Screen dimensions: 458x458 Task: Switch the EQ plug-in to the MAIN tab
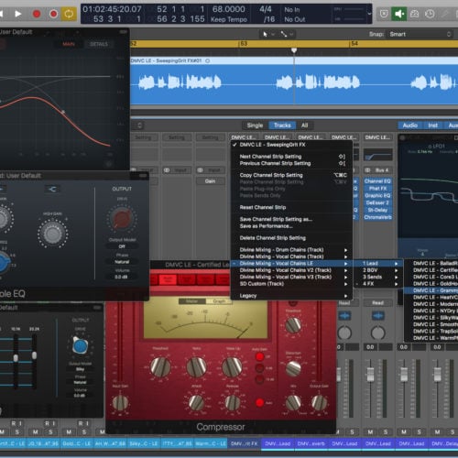(69, 44)
